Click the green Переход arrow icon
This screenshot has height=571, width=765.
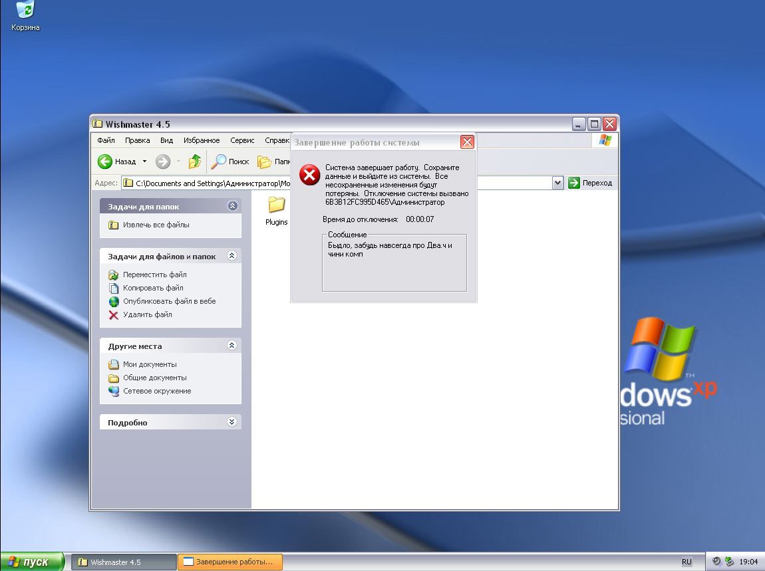coord(573,183)
